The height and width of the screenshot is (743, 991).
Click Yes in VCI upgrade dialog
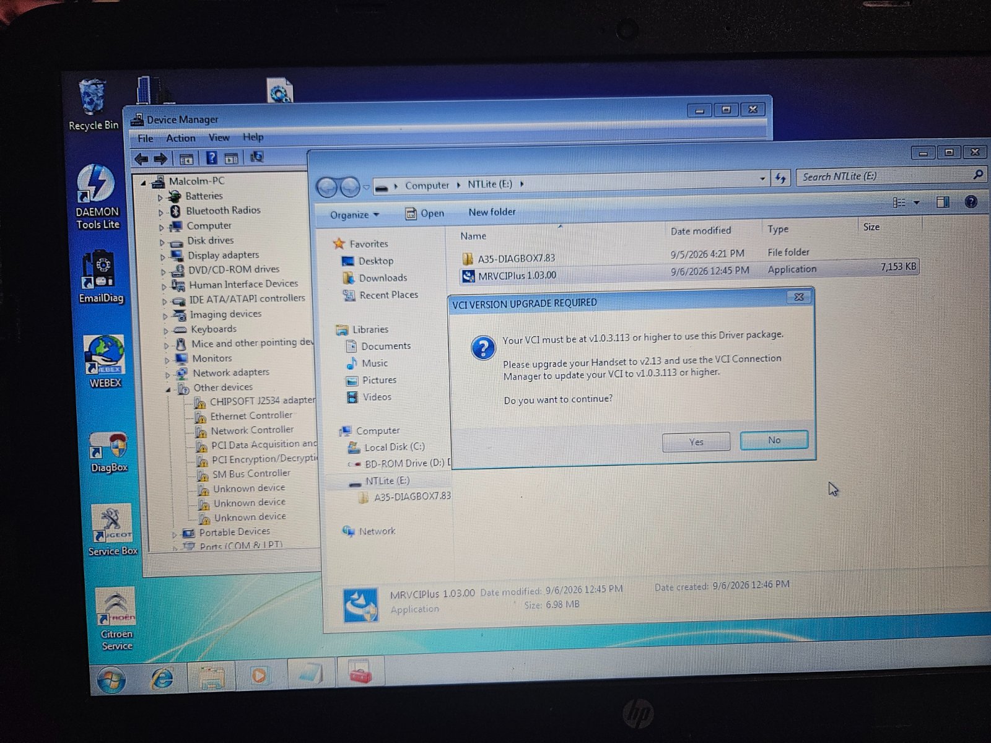[x=696, y=441]
